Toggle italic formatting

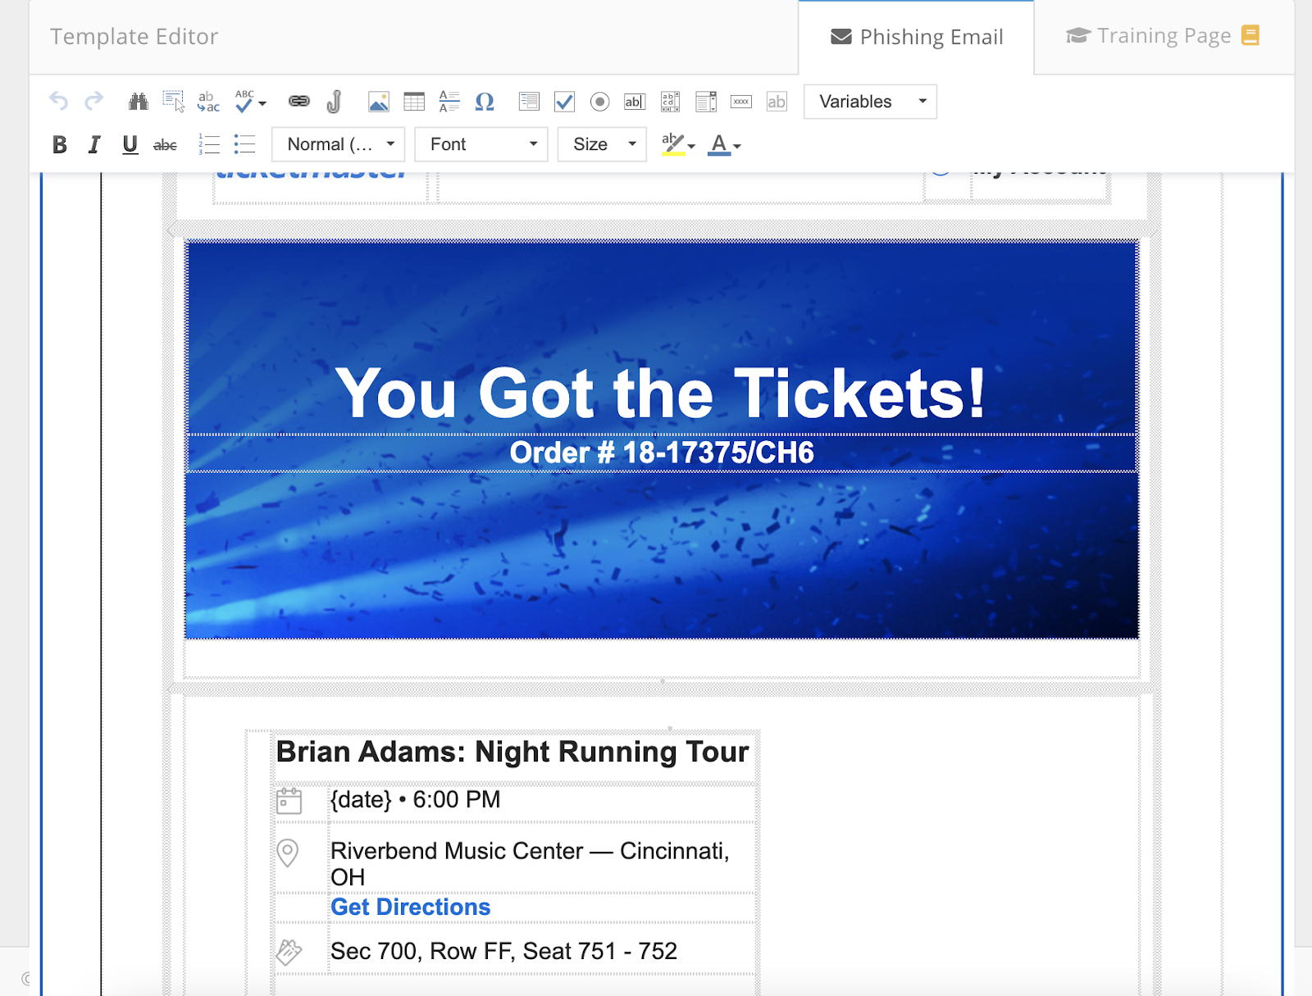(x=94, y=145)
